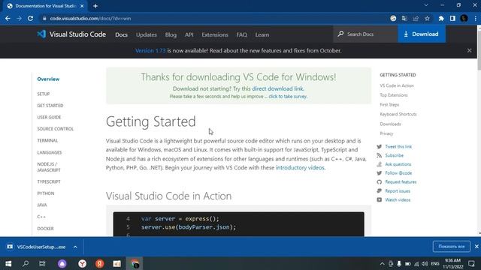Viewport: 481px width, 270px height.
Task: Open the API nav item
Action: coord(189,34)
